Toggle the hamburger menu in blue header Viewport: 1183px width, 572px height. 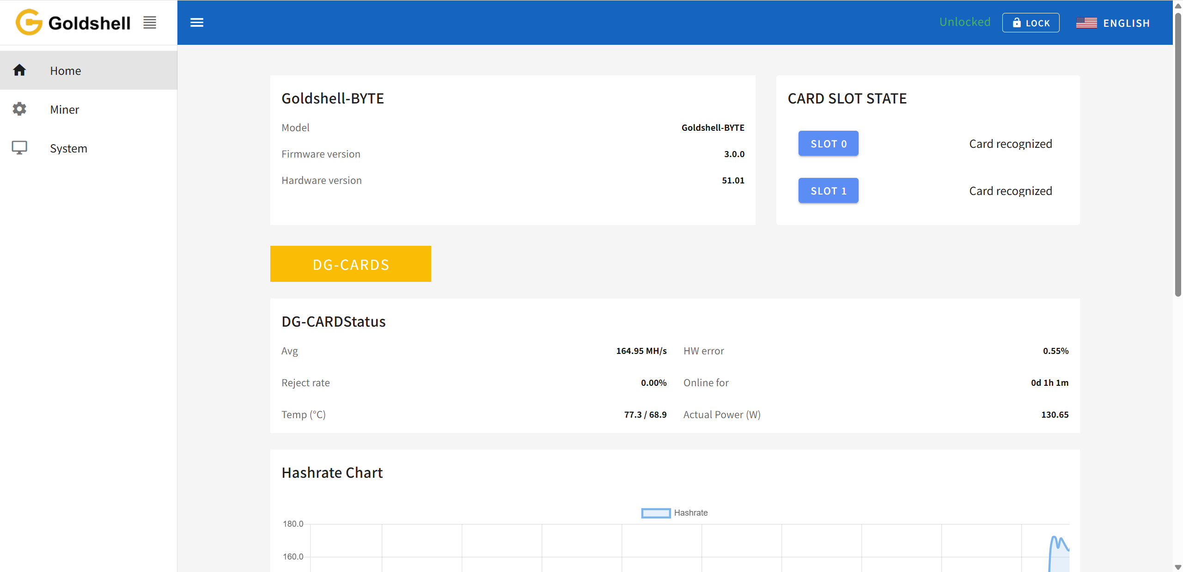(197, 23)
